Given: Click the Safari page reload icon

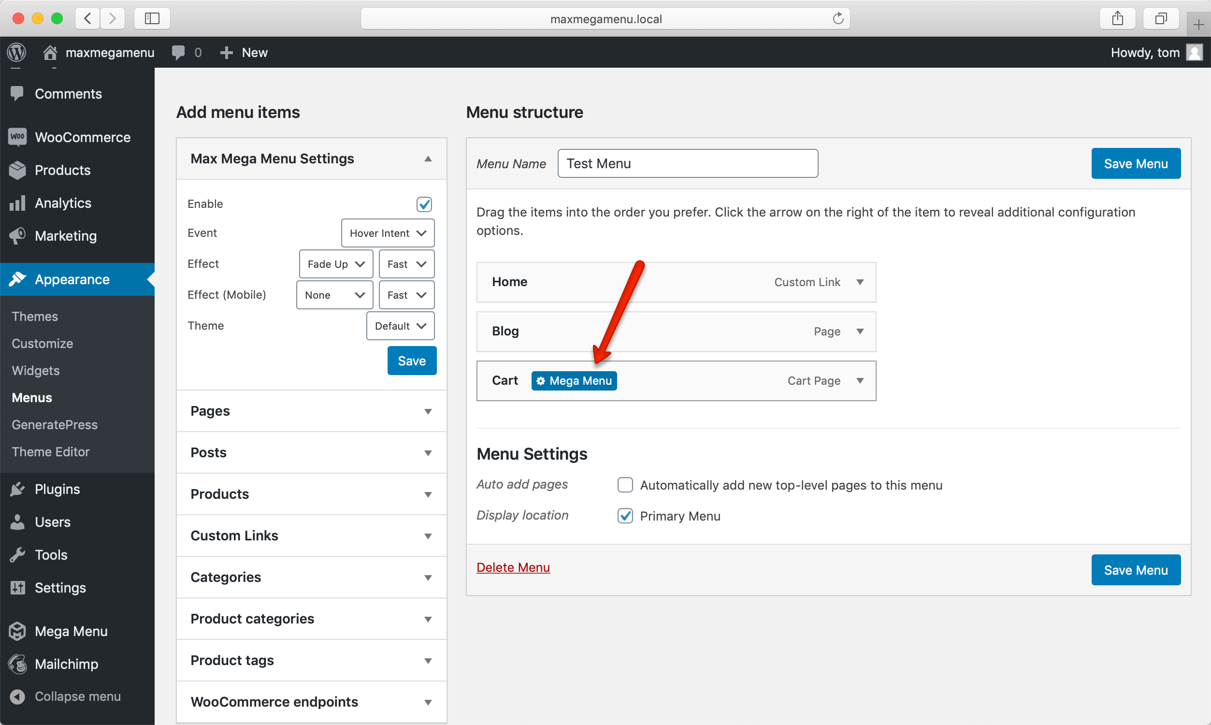Looking at the screenshot, I should 838,18.
